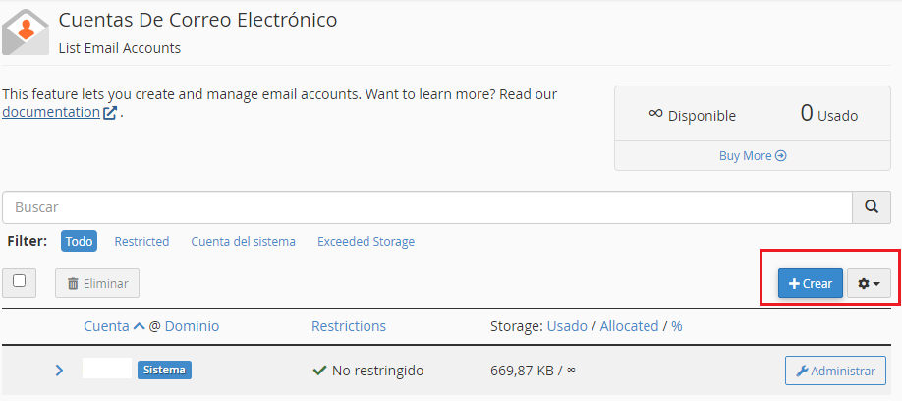
Task: Open the gear settings dropdown
Action: [x=869, y=283]
